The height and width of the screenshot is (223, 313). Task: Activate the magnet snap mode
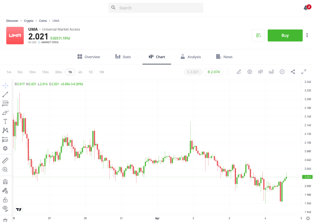click(x=5, y=182)
